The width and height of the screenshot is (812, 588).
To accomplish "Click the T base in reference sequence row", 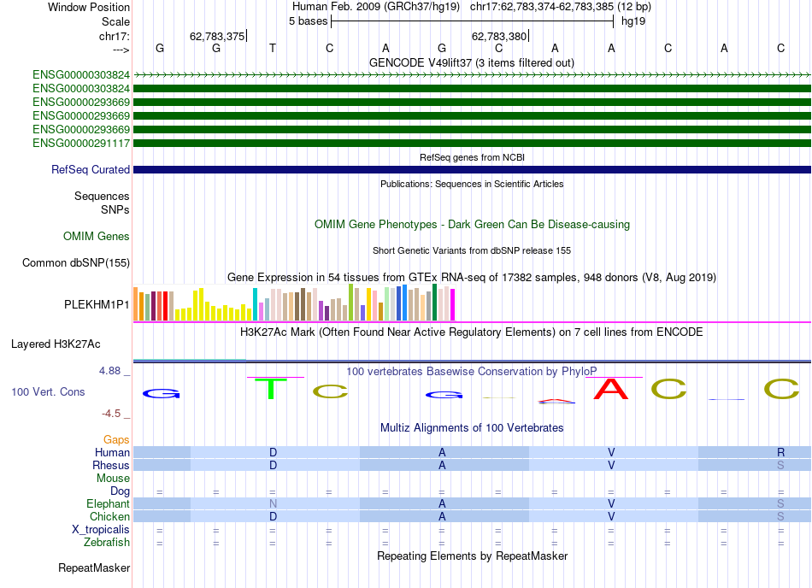I will [273, 48].
